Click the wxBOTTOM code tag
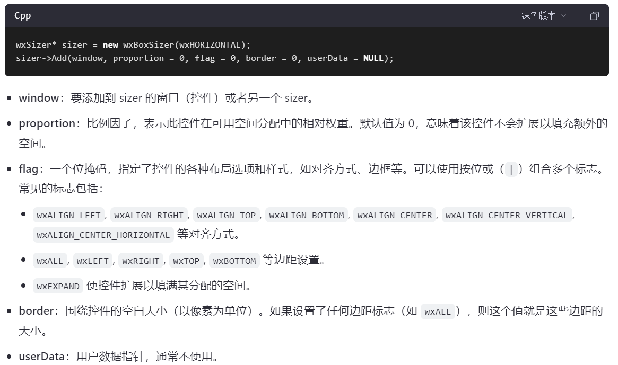 [x=233, y=261]
